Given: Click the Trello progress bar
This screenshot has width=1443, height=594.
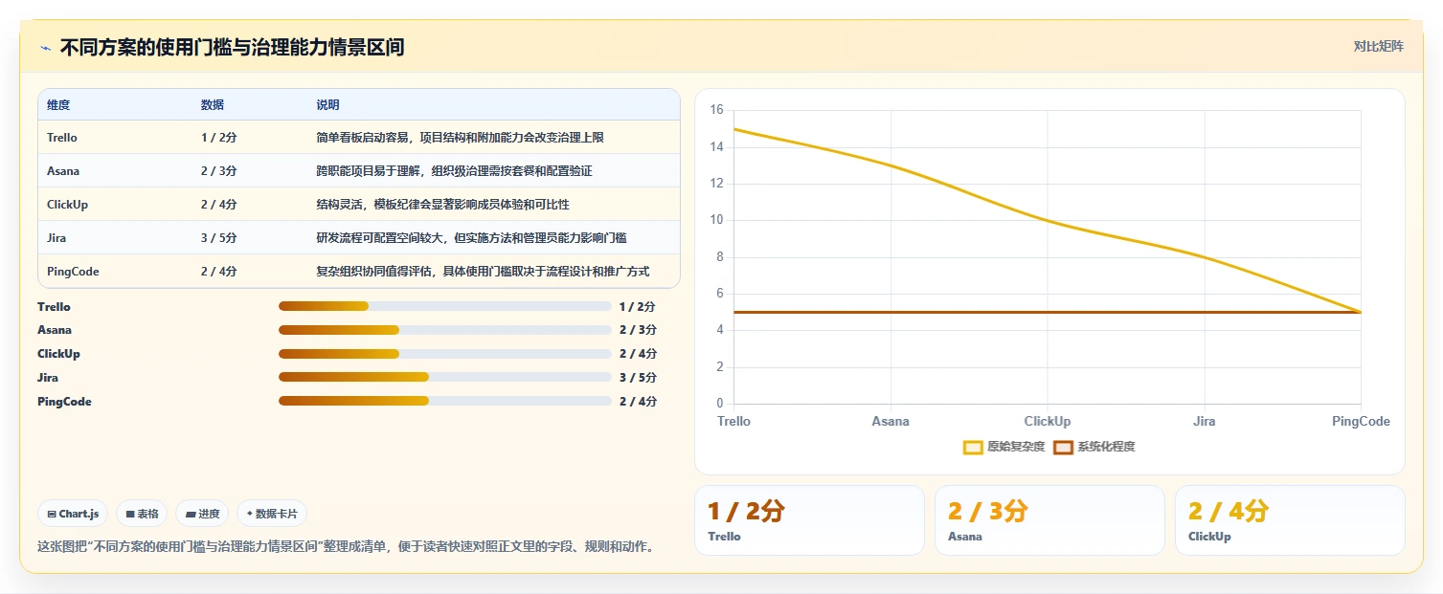Looking at the screenshot, I should (x=444, y=306).
